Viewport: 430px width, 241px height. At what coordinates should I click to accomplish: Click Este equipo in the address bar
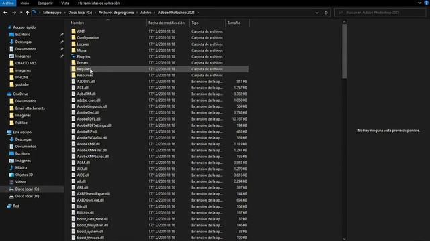tap(52, 13)
